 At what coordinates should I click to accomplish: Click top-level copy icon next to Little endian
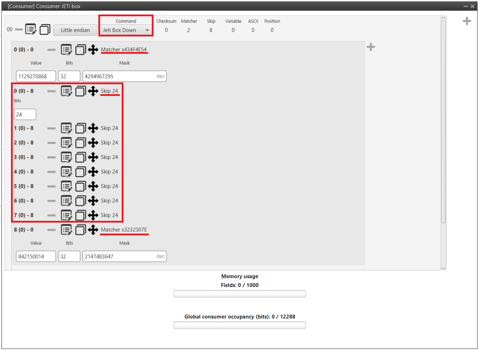pyautogui.click(x=45, y=30)
